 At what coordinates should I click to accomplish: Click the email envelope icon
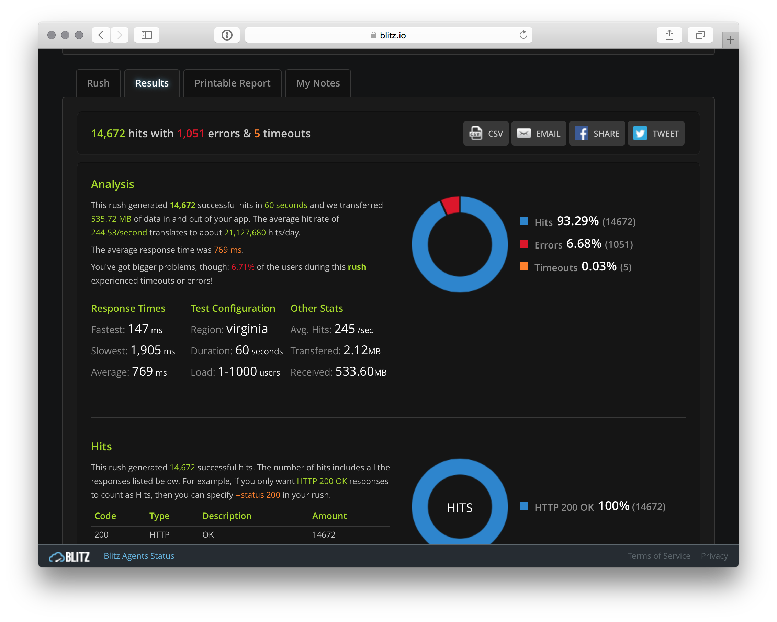(x=523, y=133)
